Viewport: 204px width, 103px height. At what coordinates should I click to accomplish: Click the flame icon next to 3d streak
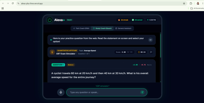(x=119, y=20)
